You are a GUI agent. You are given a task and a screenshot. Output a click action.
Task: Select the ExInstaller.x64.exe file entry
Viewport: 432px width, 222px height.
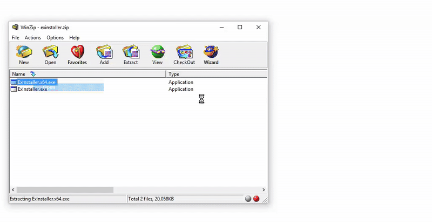pos(37,82)
